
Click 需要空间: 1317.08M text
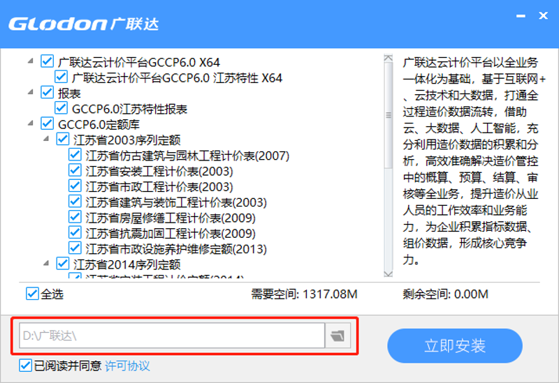click(x=304, y=294)
